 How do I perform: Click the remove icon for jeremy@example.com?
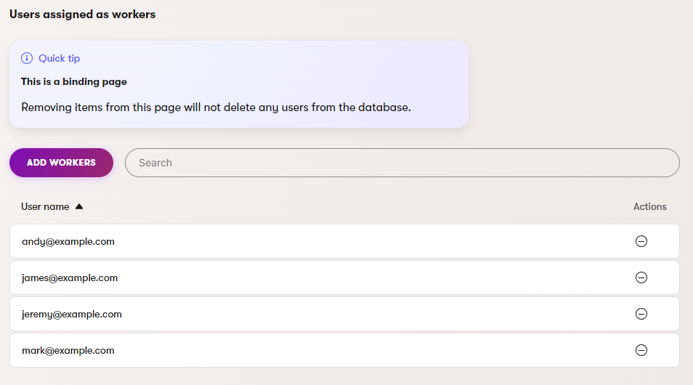point(641,314)
